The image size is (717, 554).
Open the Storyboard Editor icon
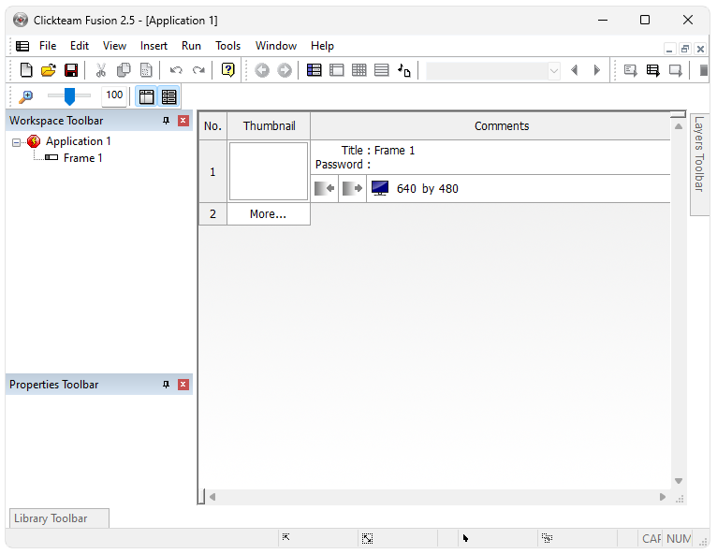[315, 70]
